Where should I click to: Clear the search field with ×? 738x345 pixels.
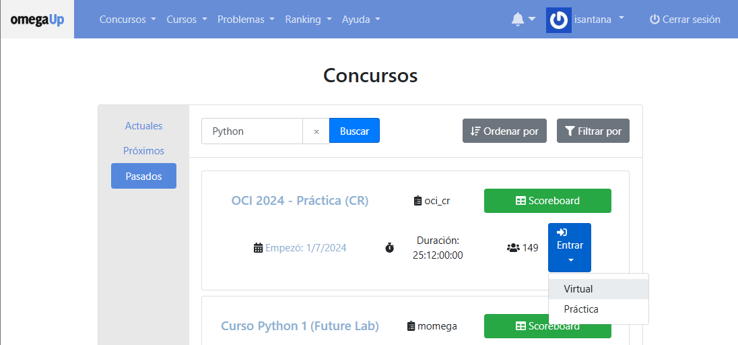tap(316, 131)
